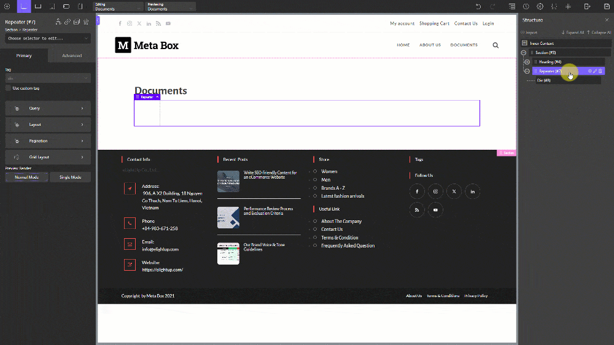The width and height of the screenshot is (614, 345).
Task: Delete the Repeater using the header trash icon
Action: 86,22
